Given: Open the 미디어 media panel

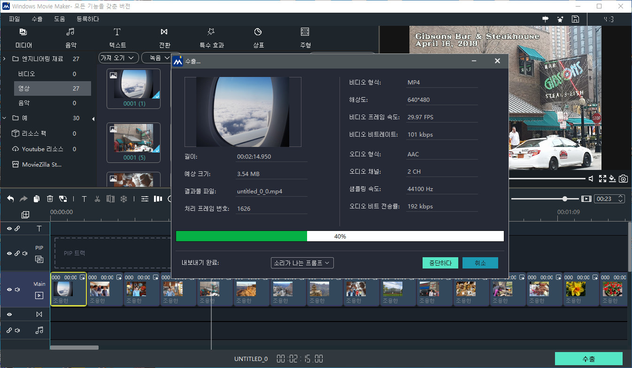Looking at the screenshot, I should point(23,38).
